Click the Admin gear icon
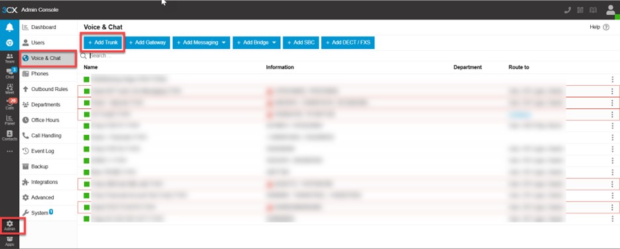The width and height of the screenshot is (620, 249). pyautogui.click(x=9, y=225)
